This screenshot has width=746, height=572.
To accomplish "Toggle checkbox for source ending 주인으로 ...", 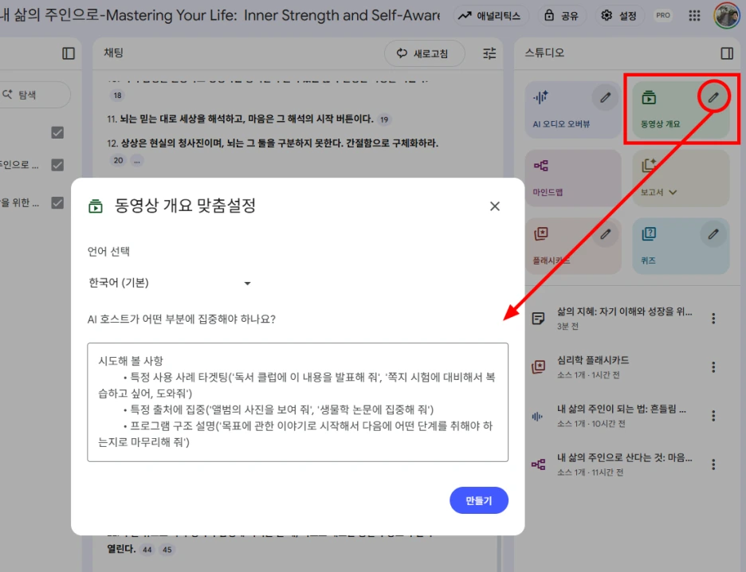I will [57, 165].
